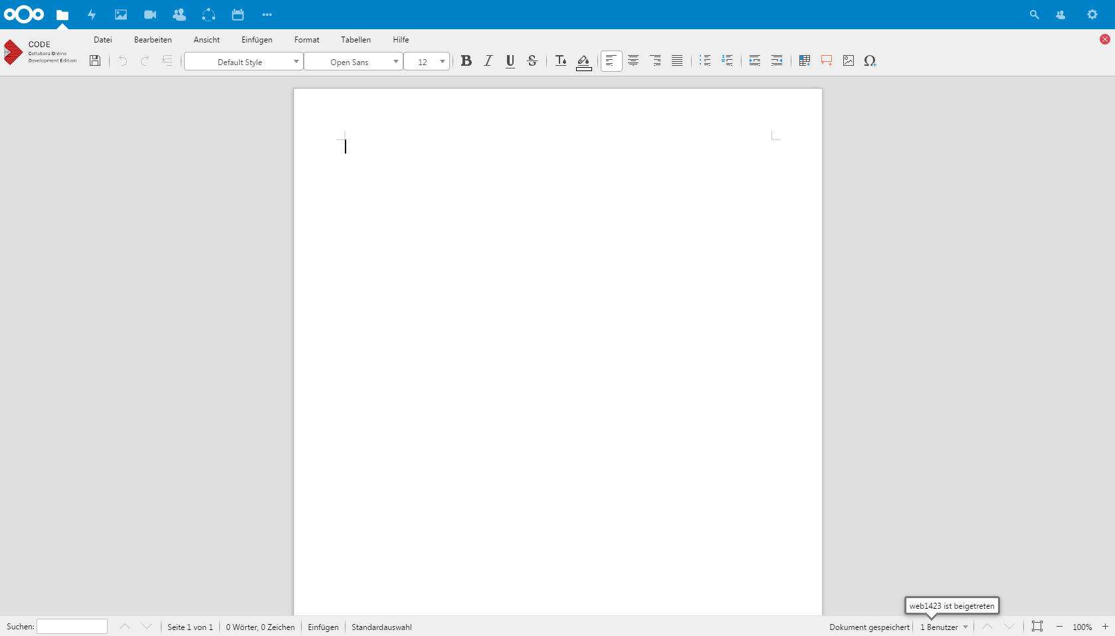Open the font size 12 dropdown
The height and width of the screenshot is (636, 1115).
pos(427,61)
